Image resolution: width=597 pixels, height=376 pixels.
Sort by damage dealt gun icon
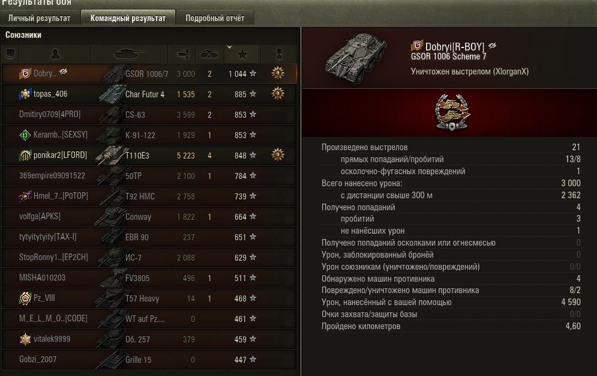(183, 55)
